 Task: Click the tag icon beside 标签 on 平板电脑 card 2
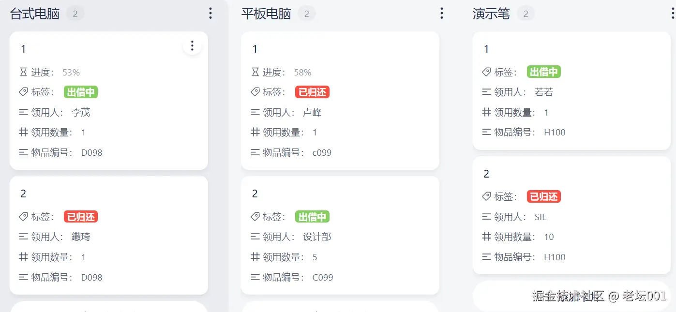click(255, 217)
